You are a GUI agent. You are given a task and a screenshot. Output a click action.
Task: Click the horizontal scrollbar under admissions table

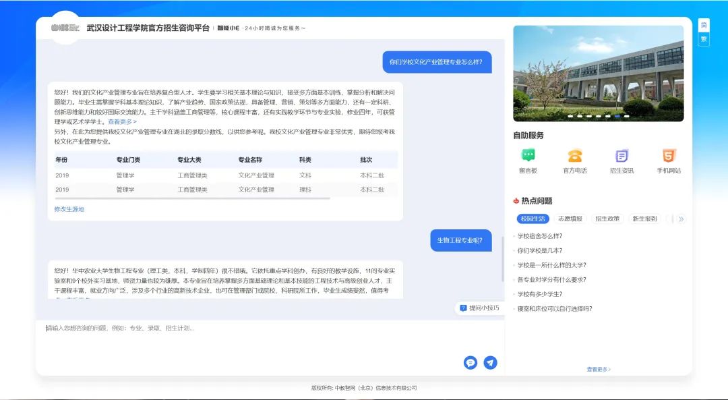point(192,198)
